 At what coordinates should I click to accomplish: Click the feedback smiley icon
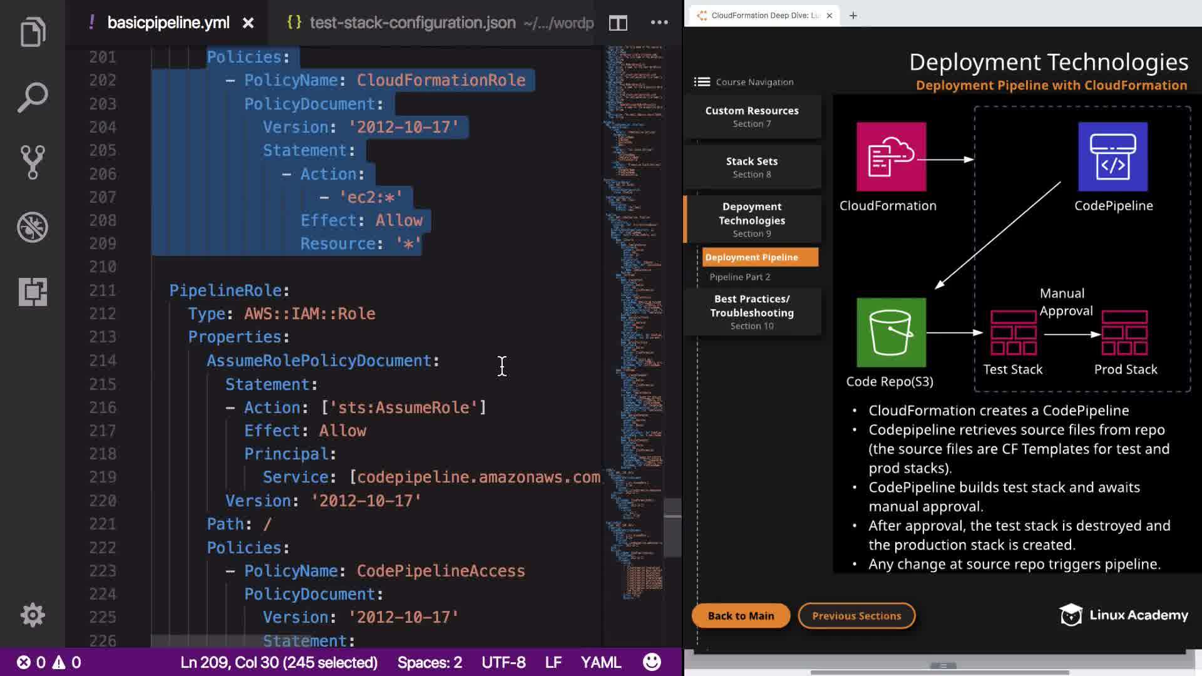click(652, 662)
